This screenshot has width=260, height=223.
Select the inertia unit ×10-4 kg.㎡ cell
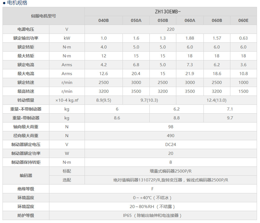[67, 100]
